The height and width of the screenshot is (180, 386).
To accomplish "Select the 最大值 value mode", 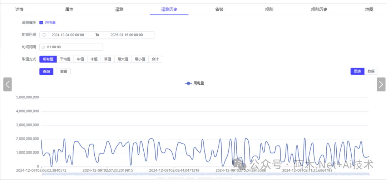I will point(123,59).
